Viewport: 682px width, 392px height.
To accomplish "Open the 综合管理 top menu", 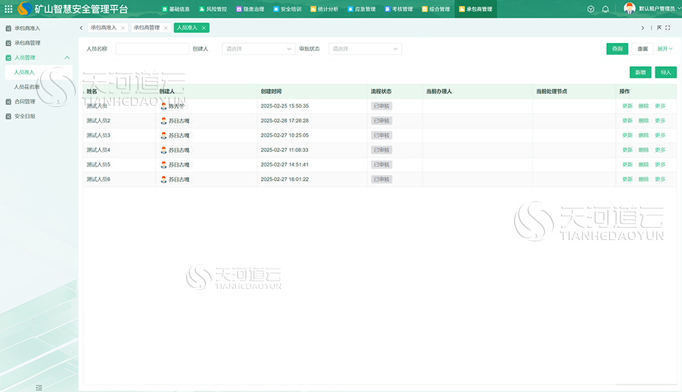I will pyautogui.click(x=436, y=9).
